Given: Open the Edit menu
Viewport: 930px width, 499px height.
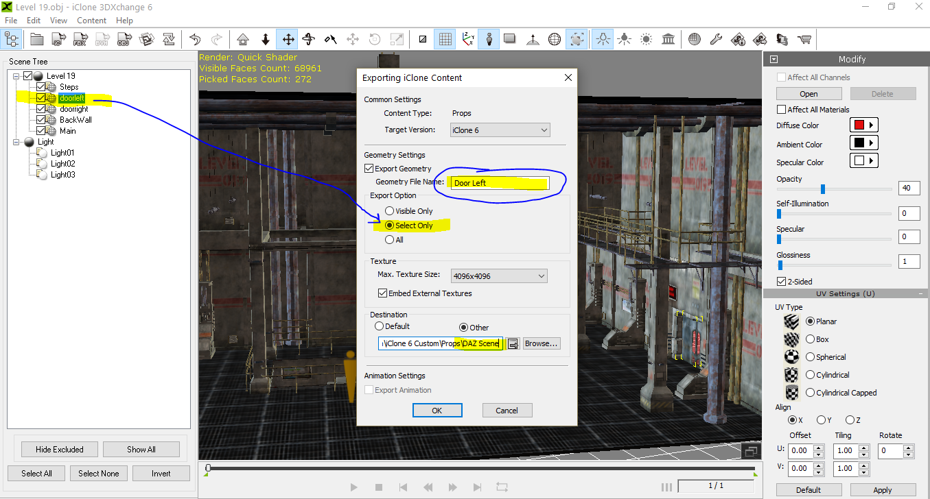Looking at the screenshot, I should pyautogui.click(x=34, y=21).
